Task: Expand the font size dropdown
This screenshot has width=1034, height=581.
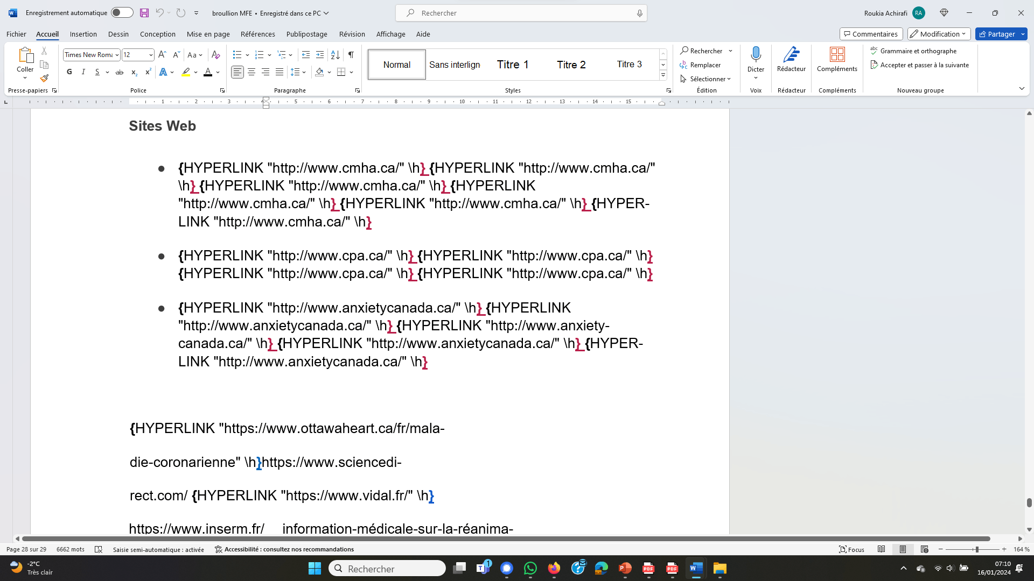Action: pyautogui.click(x=151, y=55)
